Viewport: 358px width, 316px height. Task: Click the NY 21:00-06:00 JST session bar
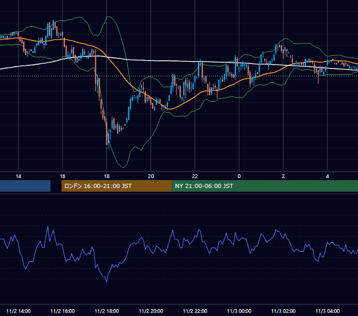tap(265, 186)
